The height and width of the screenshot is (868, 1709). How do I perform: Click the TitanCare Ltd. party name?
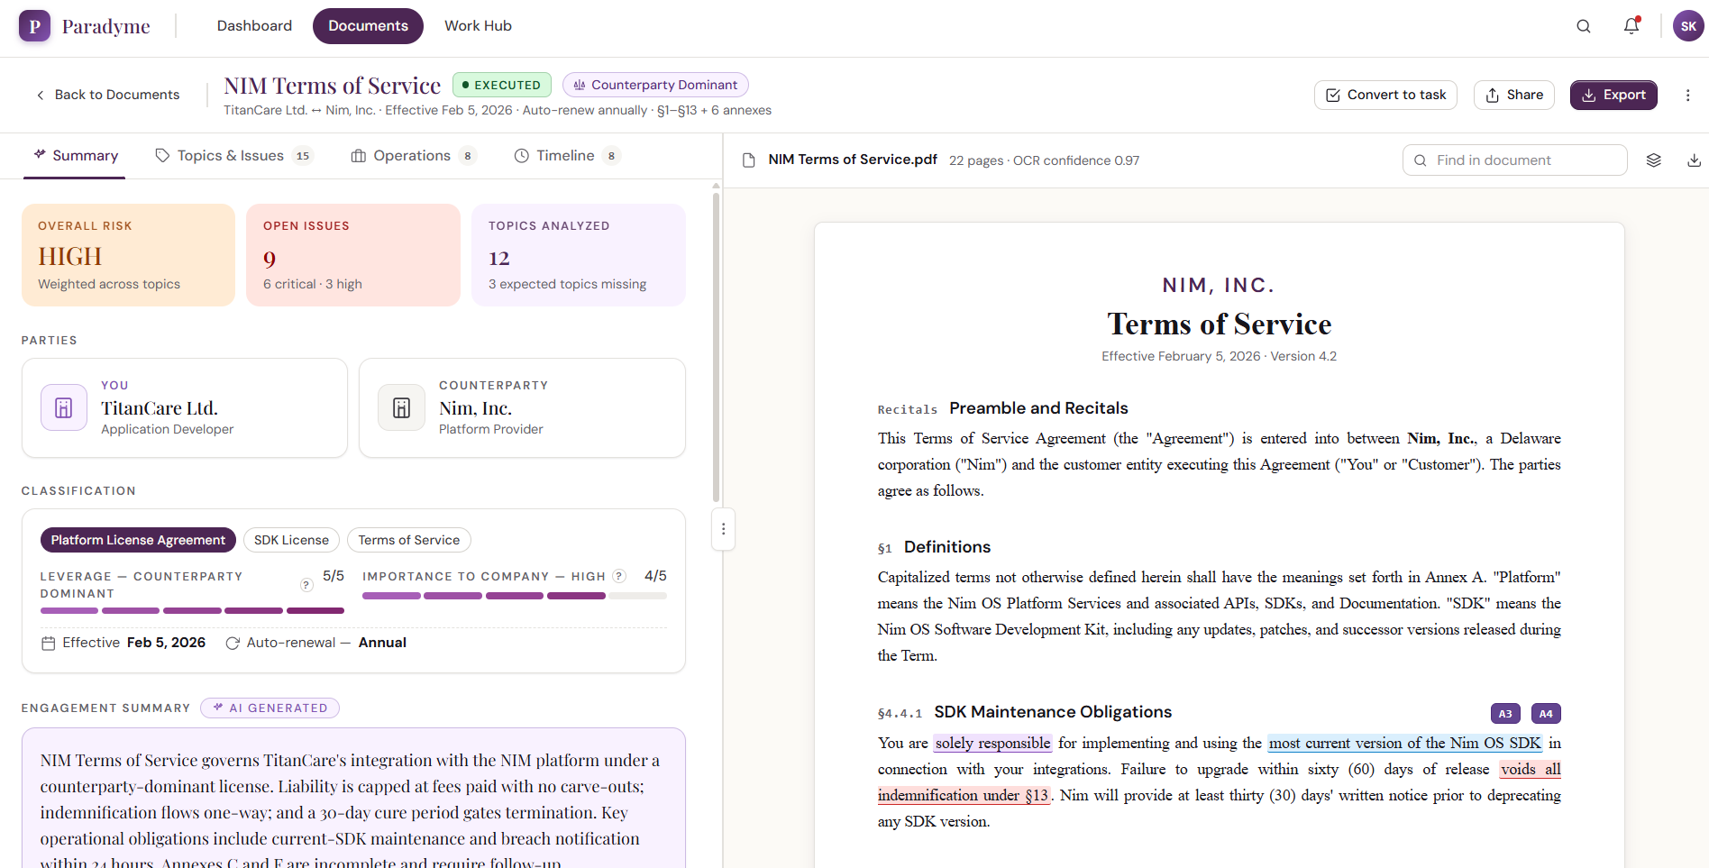[160, 408]
